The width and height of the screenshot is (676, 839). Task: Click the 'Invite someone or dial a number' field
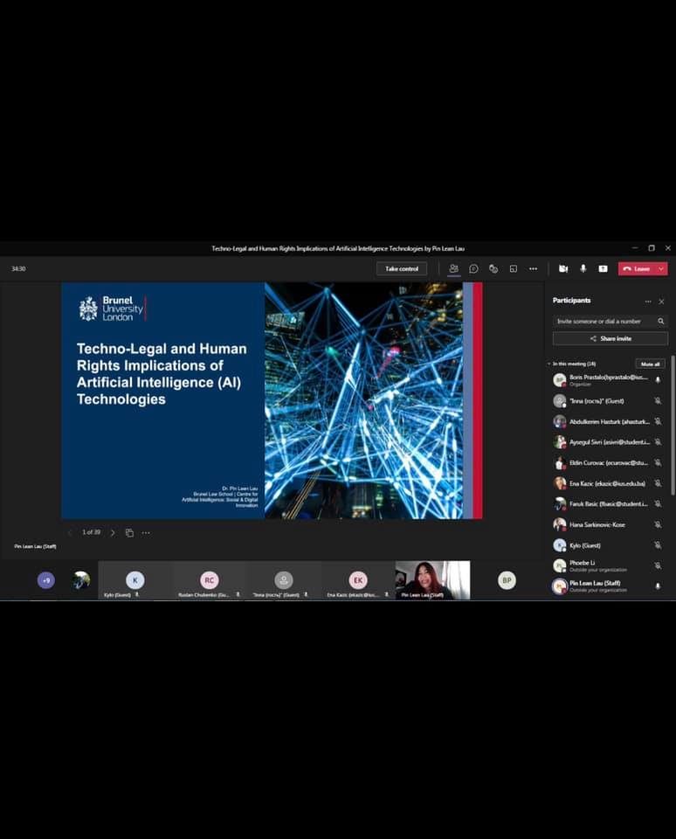coord(604,322)
